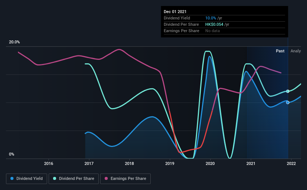The width and height of the screenshot is (307, 190).
Task: Click the blue Dividend Yield marker dot
Action: (288, 102)
